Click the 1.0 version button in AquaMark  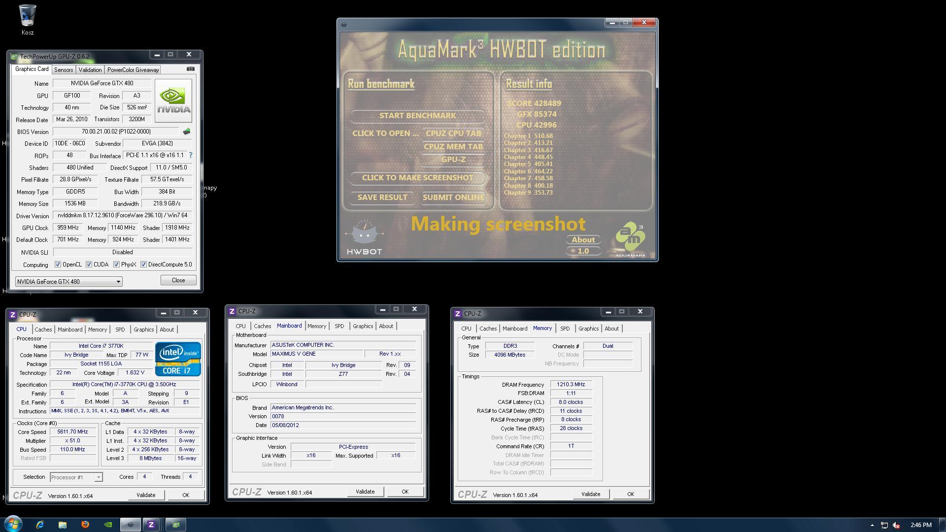(583, 251)
